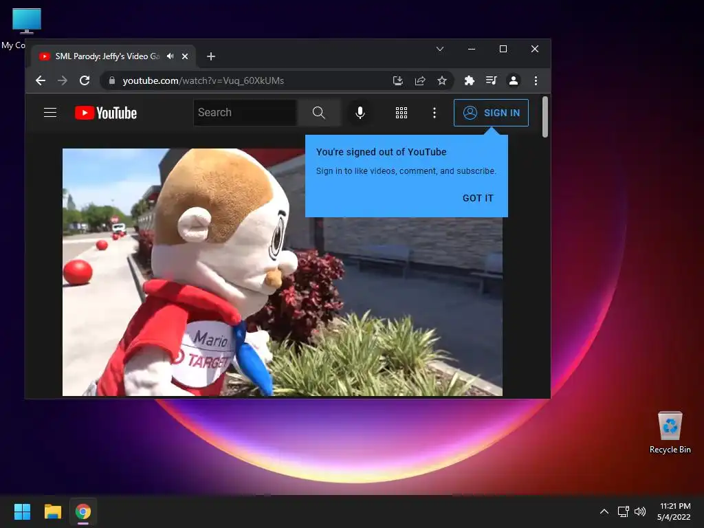Open the Chrome extensions puzzle icon
Screen dimensions: 704x528
tap(469, 81)
